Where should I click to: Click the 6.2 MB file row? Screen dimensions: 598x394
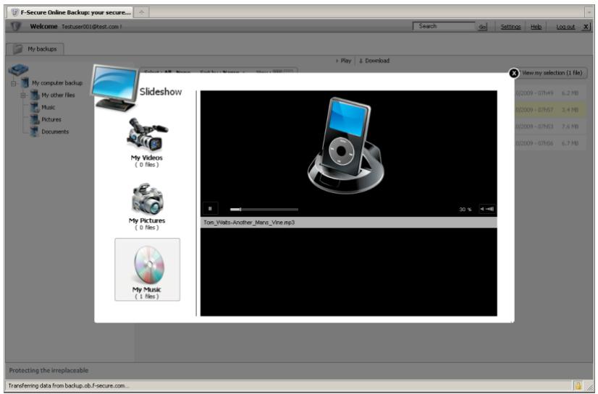(x=551, y=93)
